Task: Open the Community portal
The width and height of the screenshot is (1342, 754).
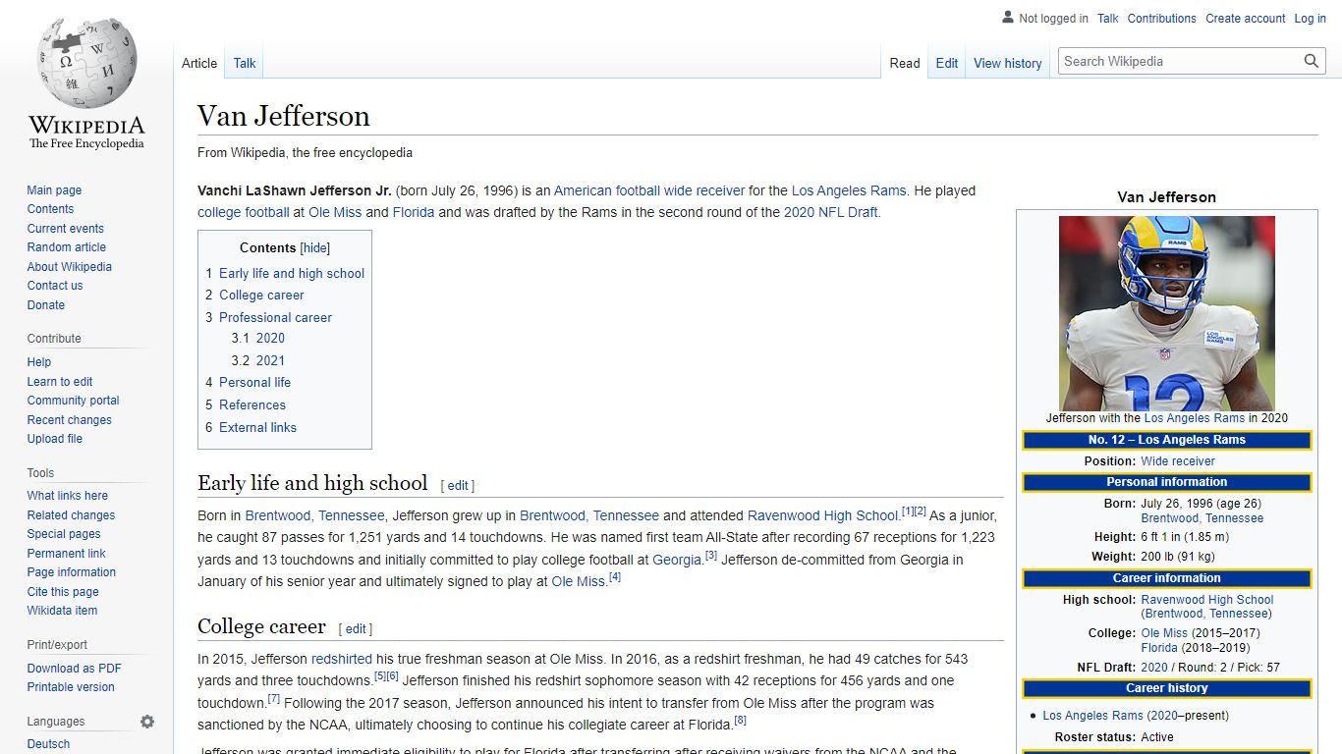Action: tap(73, 401)
